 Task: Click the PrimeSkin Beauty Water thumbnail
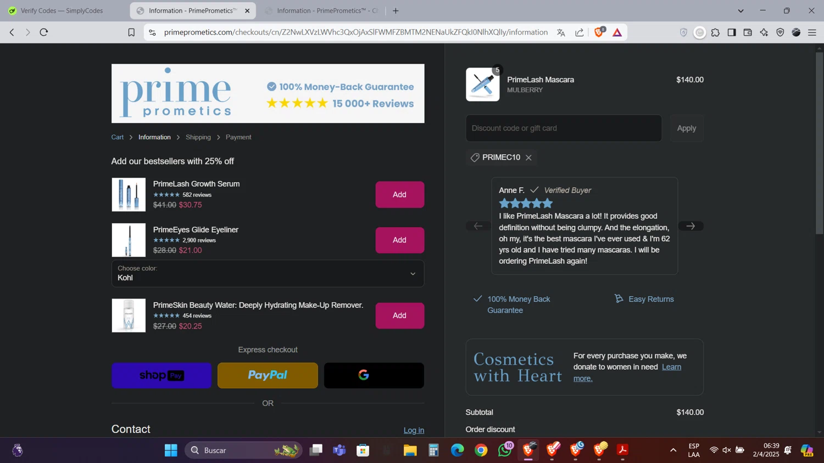(129, 315)
